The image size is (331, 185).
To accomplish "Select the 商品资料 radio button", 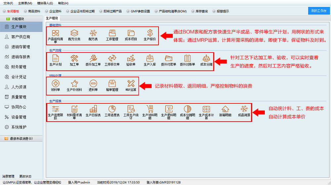I will pos(25,11).
